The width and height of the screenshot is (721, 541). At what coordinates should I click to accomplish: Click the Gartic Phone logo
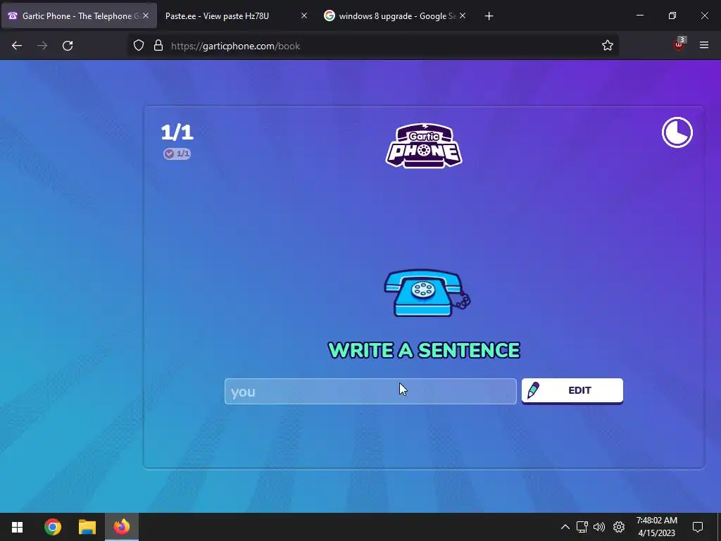tap(424, 146)
